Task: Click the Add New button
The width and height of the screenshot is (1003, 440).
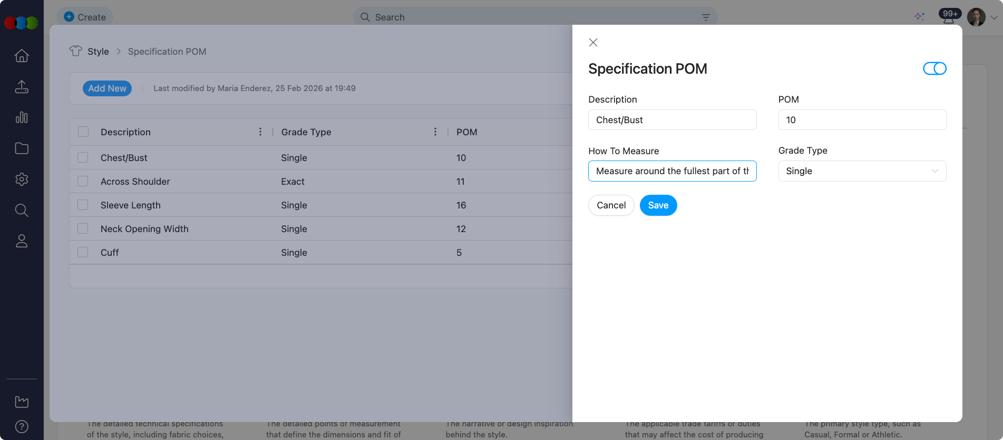Action: coord(107,88)
